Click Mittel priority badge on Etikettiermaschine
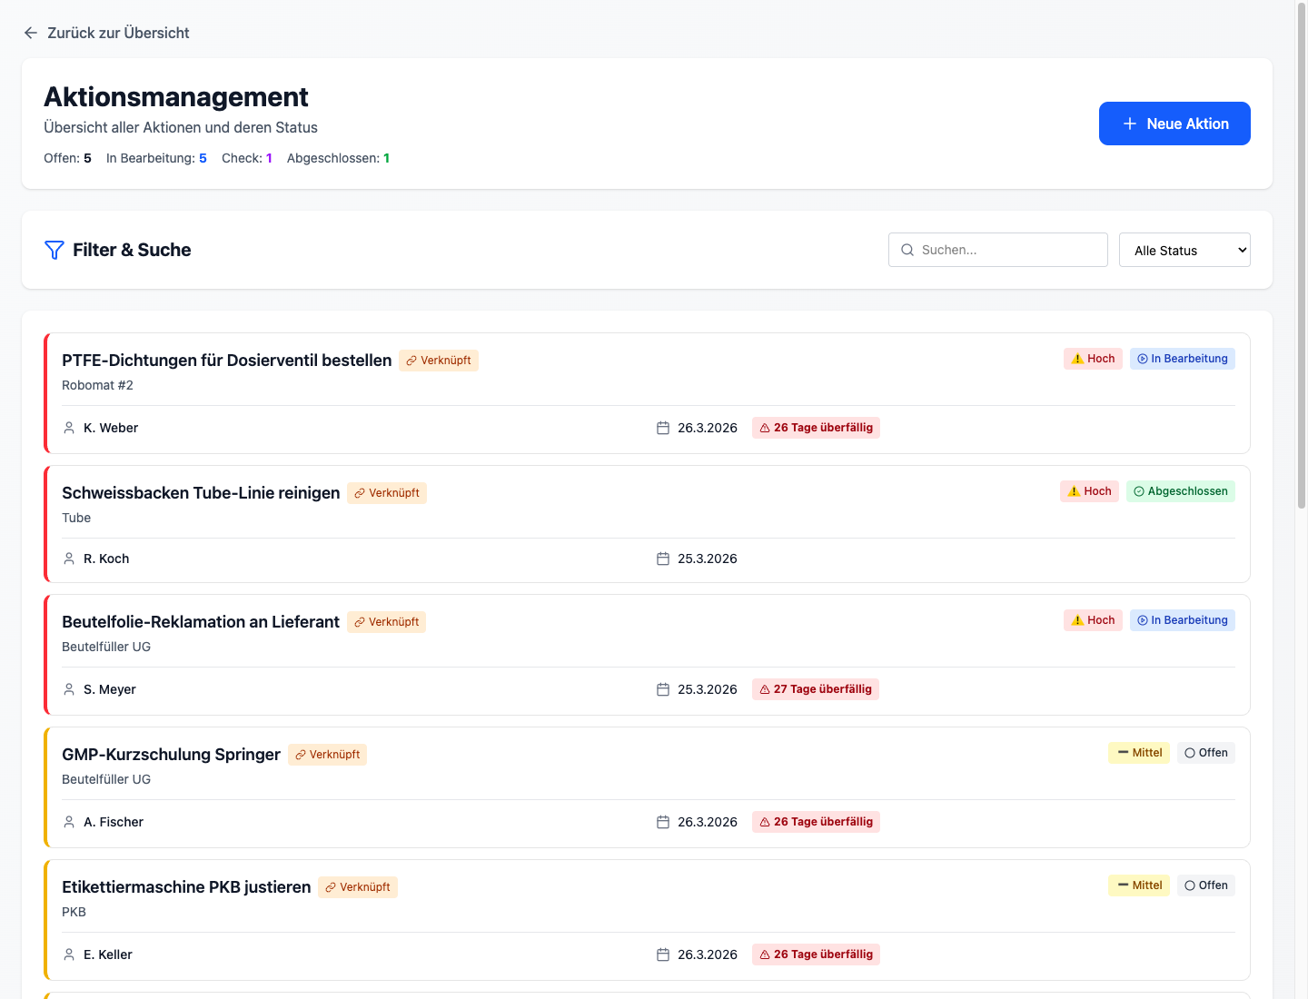The width and height of the screenshot is (1308, 999). (1139, 885)
